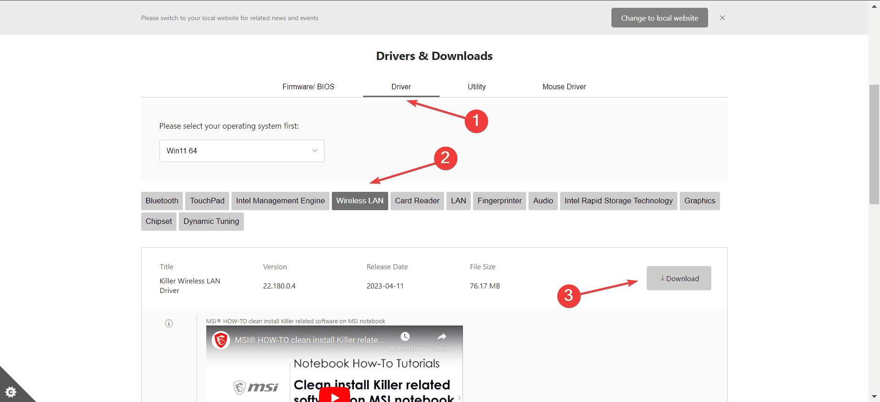Switch to Mouse Driver tab
This screenshot has width=880, height=402.
(x=564, y=87)
